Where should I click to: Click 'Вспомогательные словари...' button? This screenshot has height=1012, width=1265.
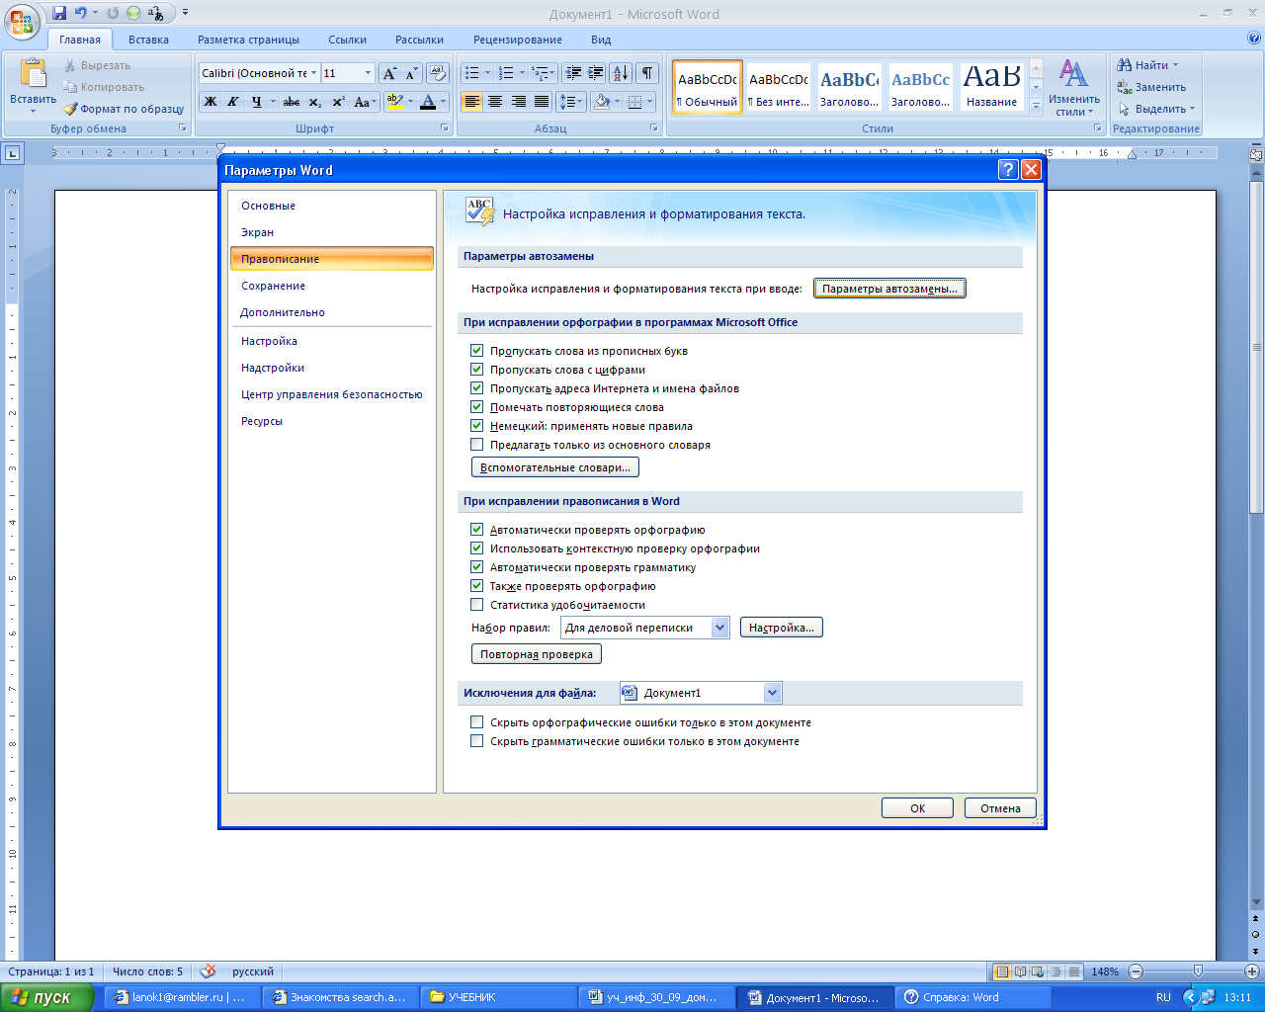click(554, 467)
